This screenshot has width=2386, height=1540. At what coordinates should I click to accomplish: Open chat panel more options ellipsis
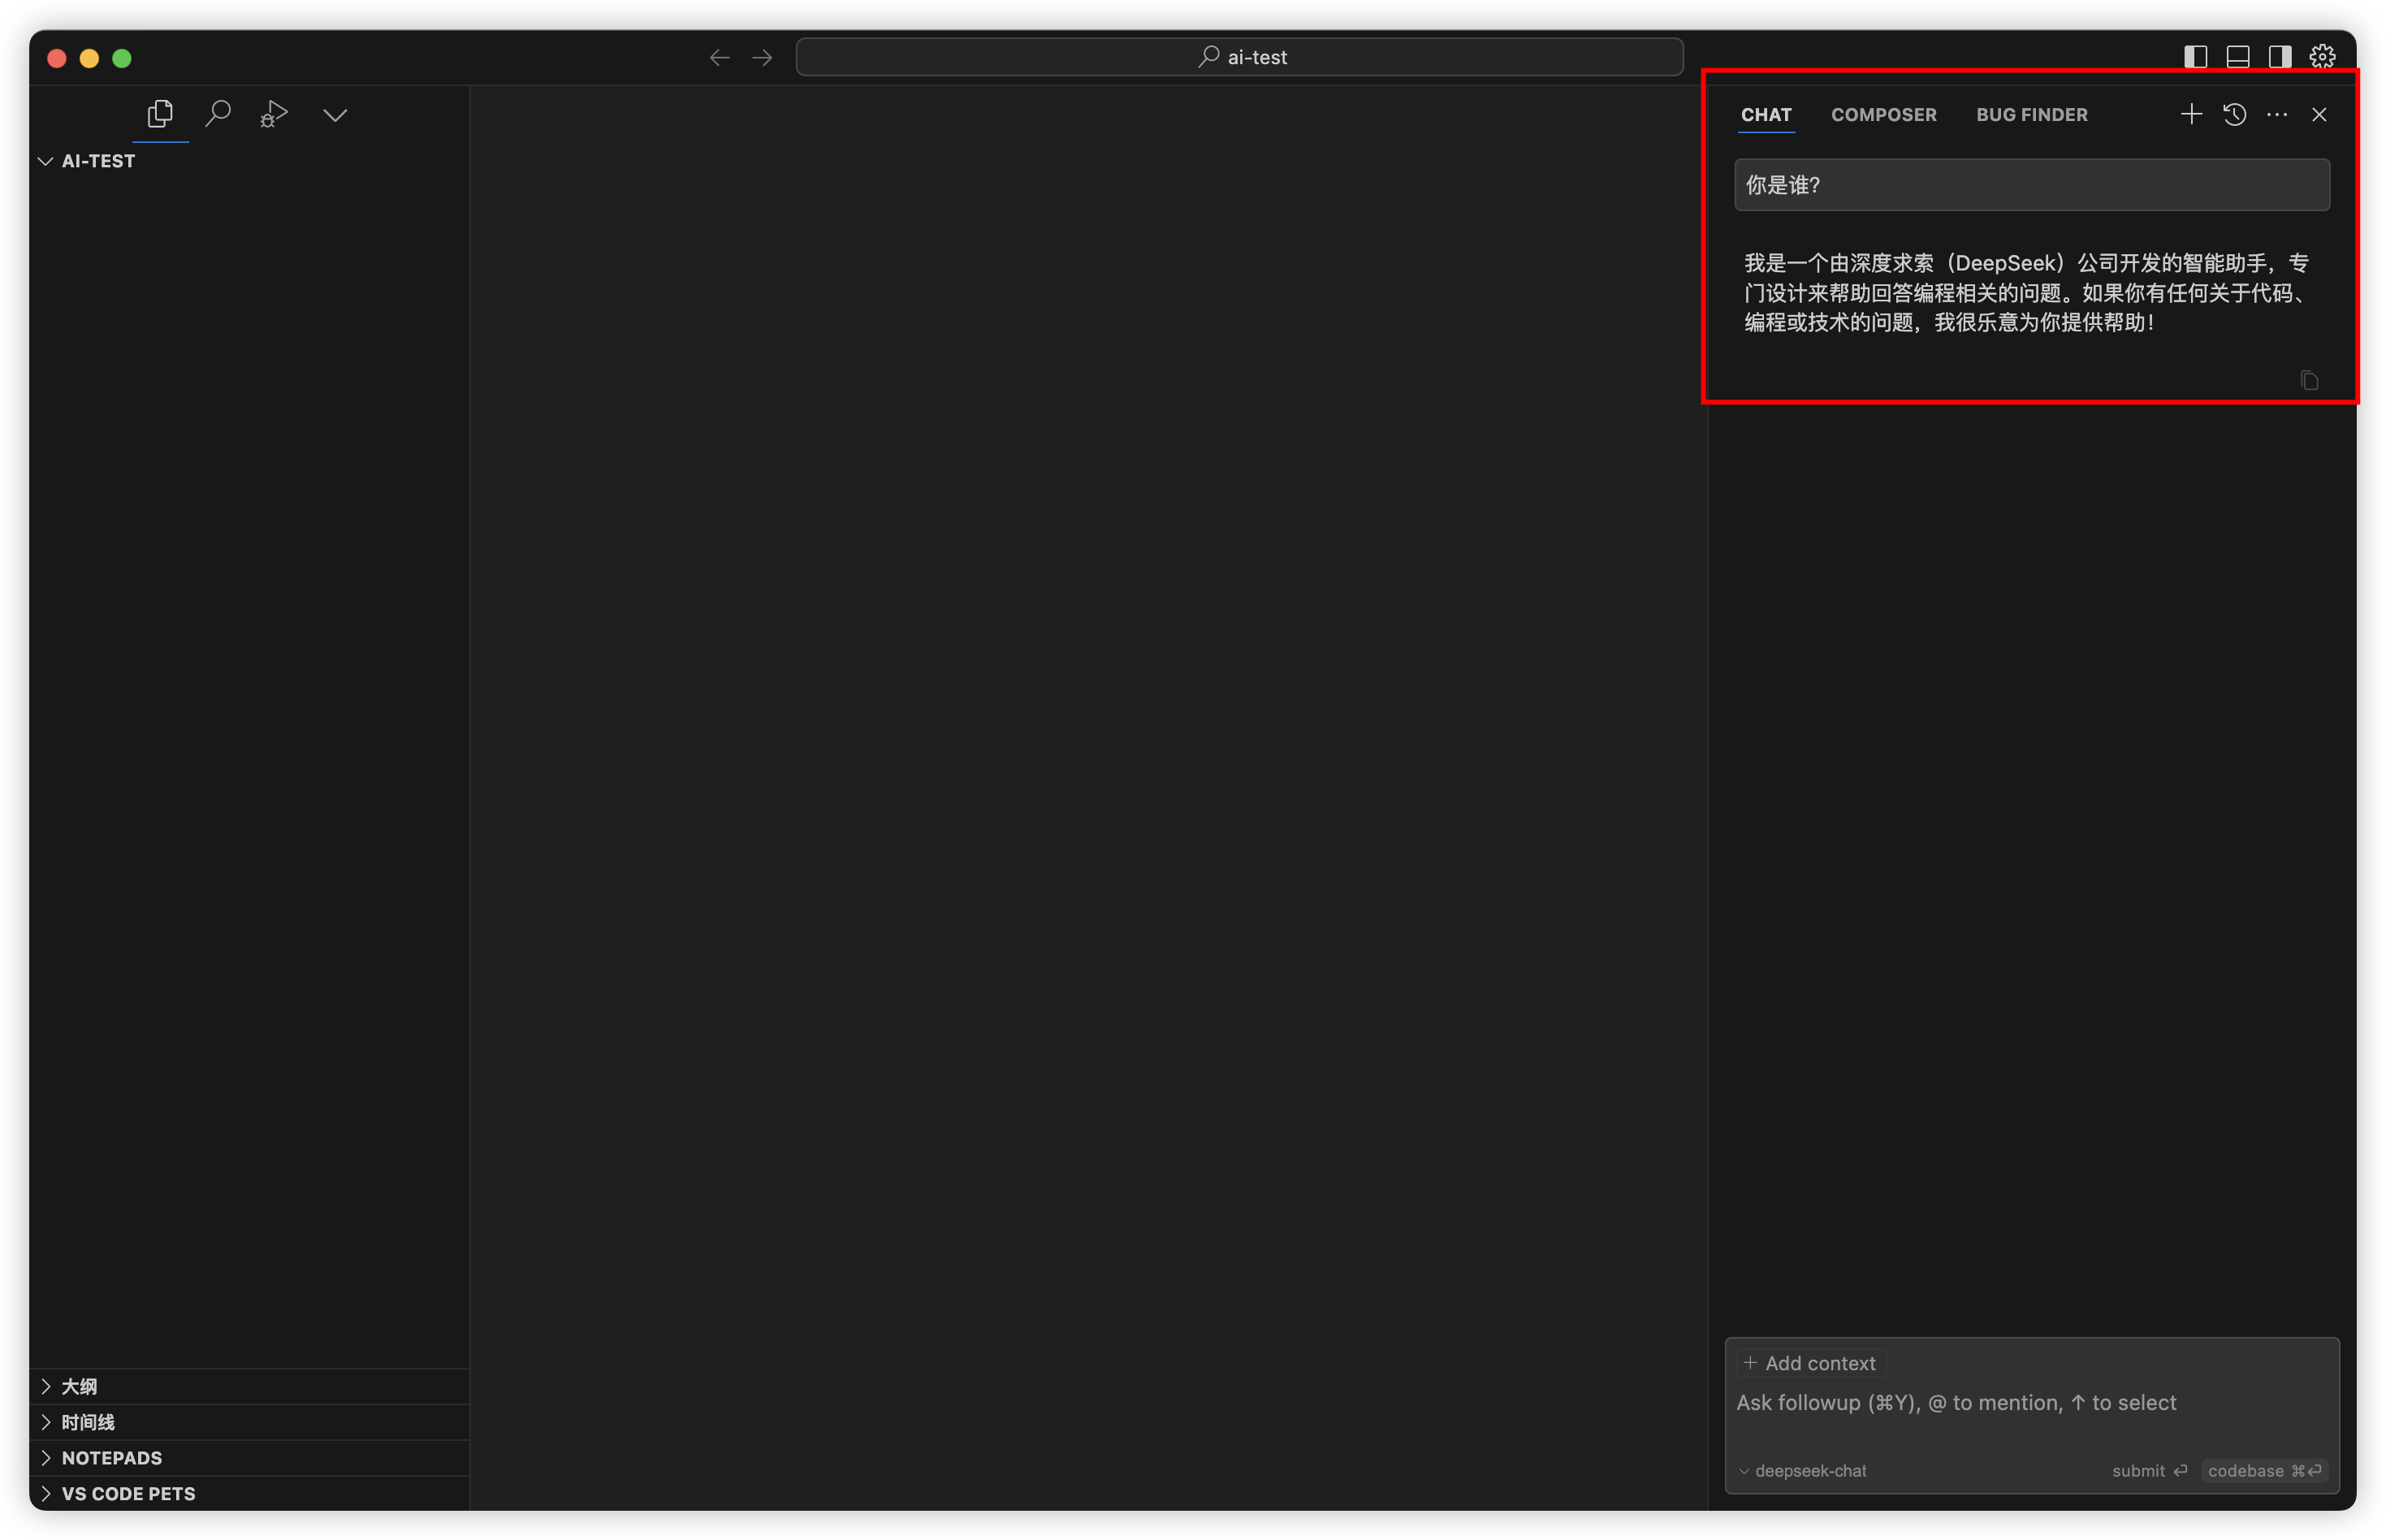pyautogui.click(x=2276, y=114)
